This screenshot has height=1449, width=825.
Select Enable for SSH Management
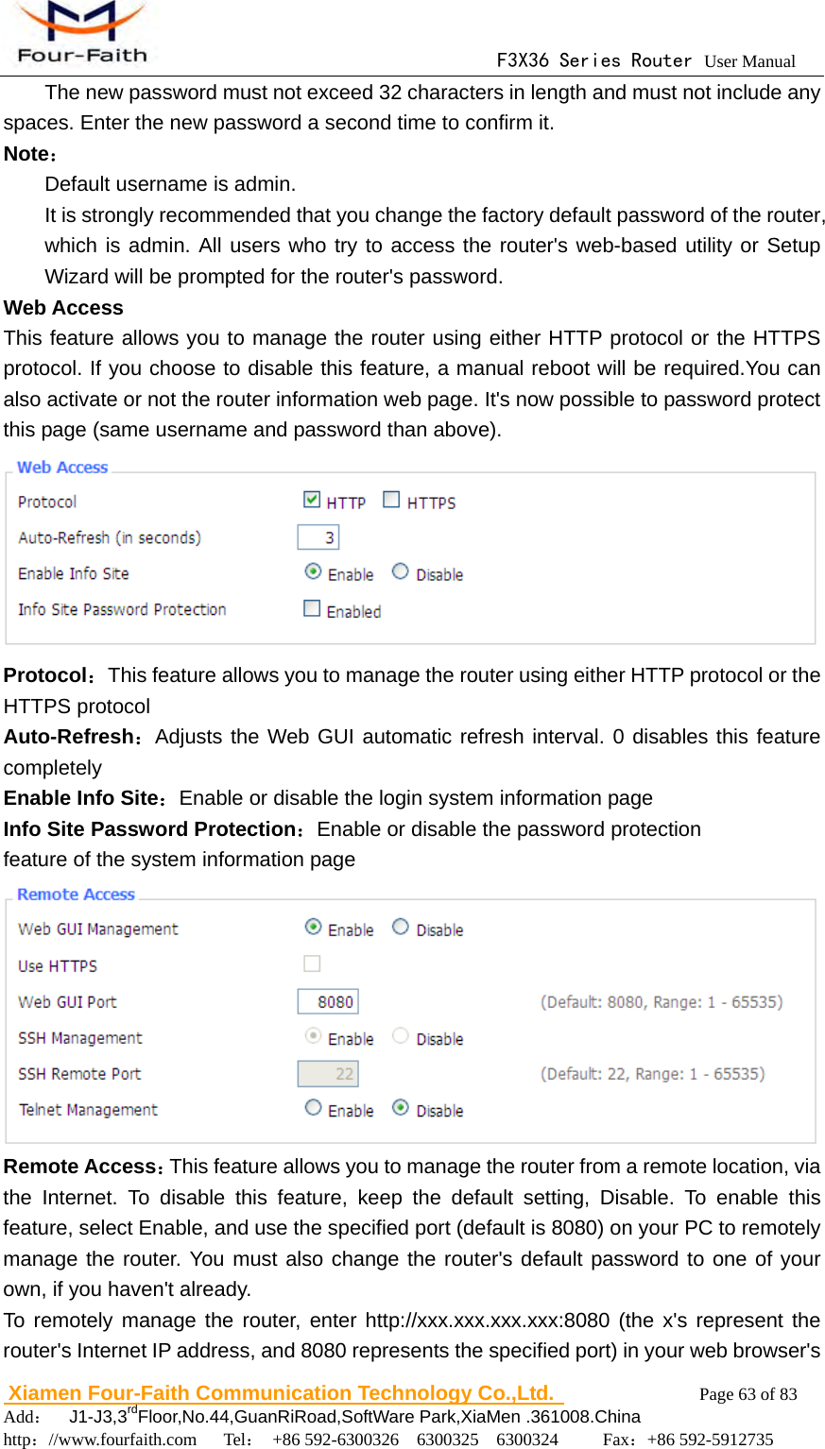pyautogui.click(x=313, y=1036)
